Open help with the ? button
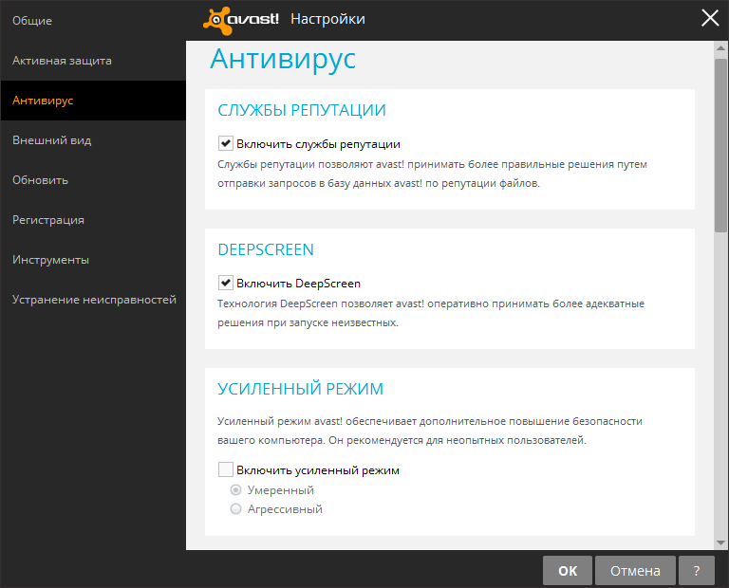This screenshot has width=729, height=588. tap(697, 570)
